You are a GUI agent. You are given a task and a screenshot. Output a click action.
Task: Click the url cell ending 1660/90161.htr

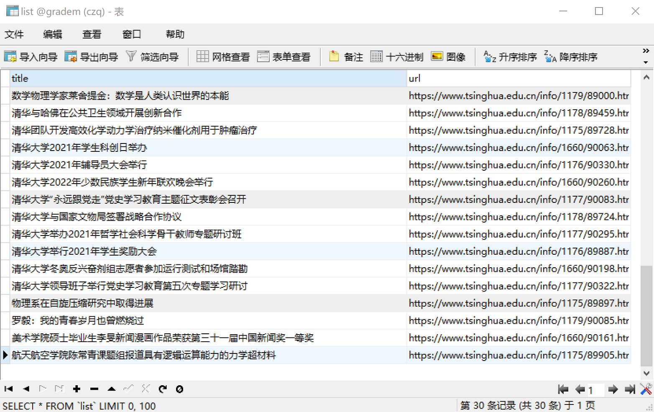coord(519,338)
